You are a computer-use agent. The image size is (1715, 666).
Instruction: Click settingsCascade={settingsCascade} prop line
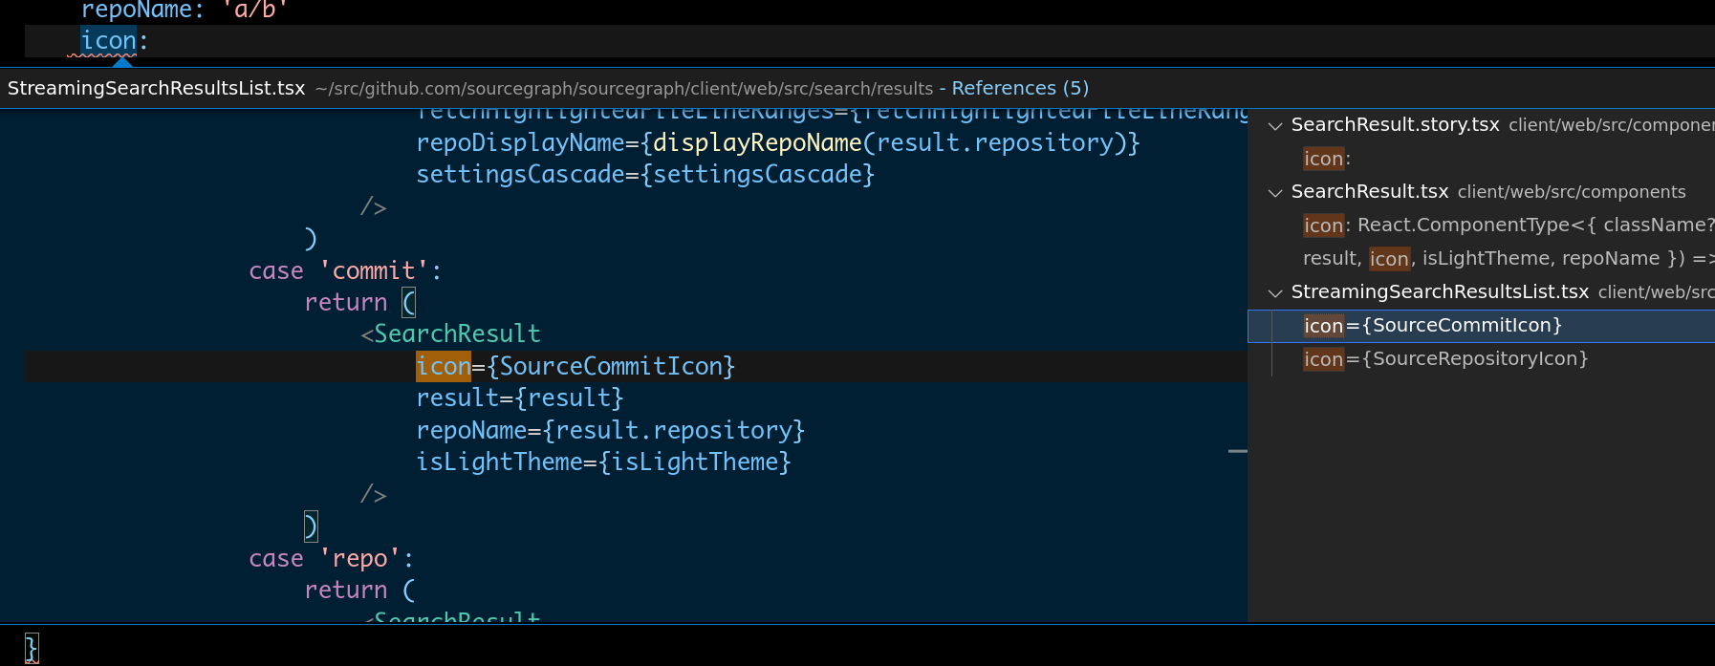645,175
